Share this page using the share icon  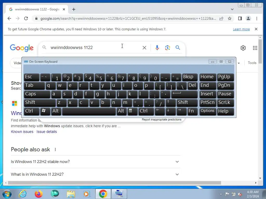pos(221,18)
